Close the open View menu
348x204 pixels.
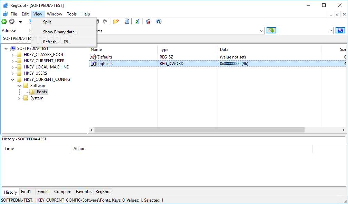(38, 14)
